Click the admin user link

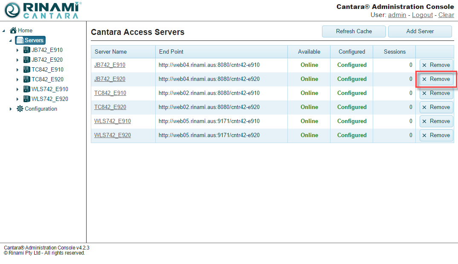point(397,15)
